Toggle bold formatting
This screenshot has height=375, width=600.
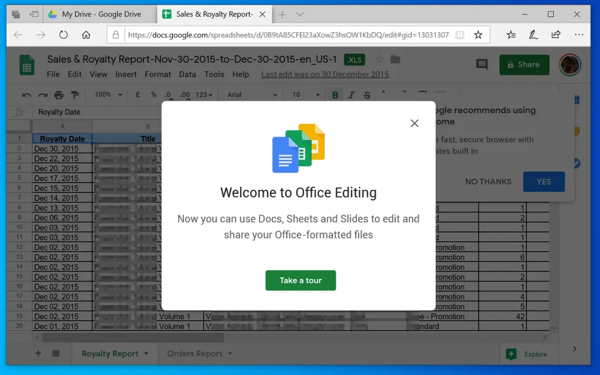[335, 94]
